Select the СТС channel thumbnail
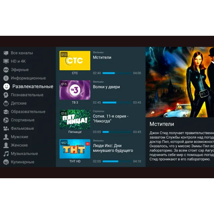This screenshot has width=214, height=214. pyautogui.click(x=75, y=61)
